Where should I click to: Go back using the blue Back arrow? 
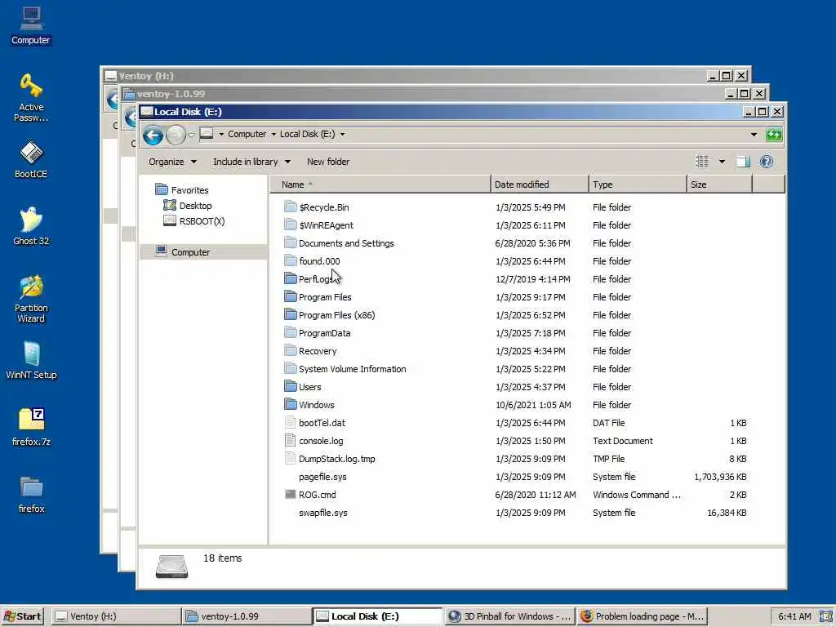[153, 136]
